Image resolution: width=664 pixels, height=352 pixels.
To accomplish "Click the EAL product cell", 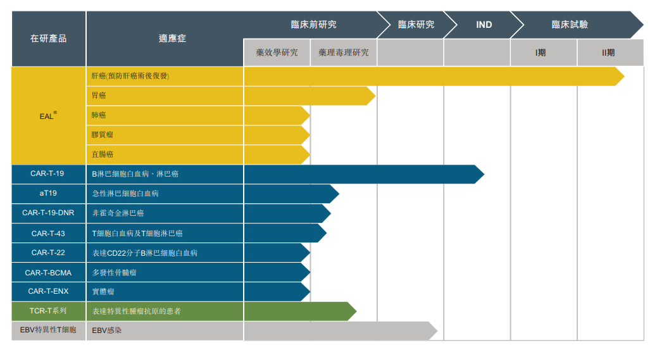I will [x=49, y=116].
